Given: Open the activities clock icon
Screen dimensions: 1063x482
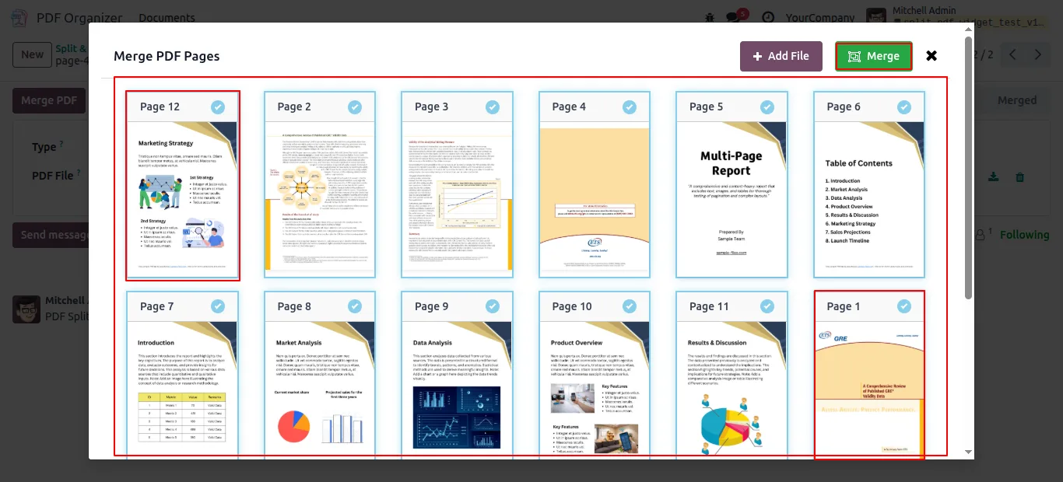Looking at the screenshot, I should tap(768, 17).
